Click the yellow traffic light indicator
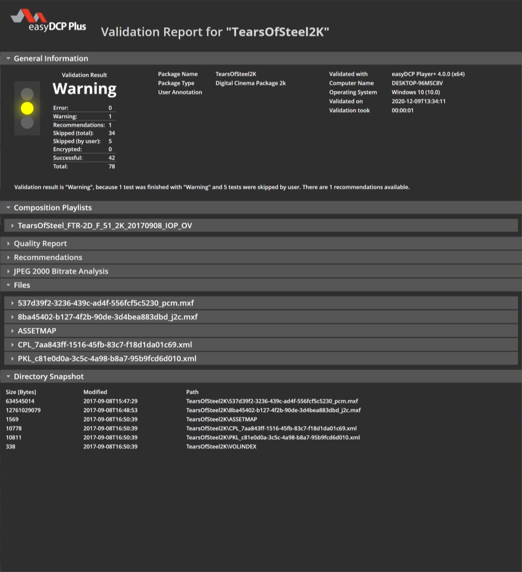This screenshot has height=572, width=522. [27, 108]
